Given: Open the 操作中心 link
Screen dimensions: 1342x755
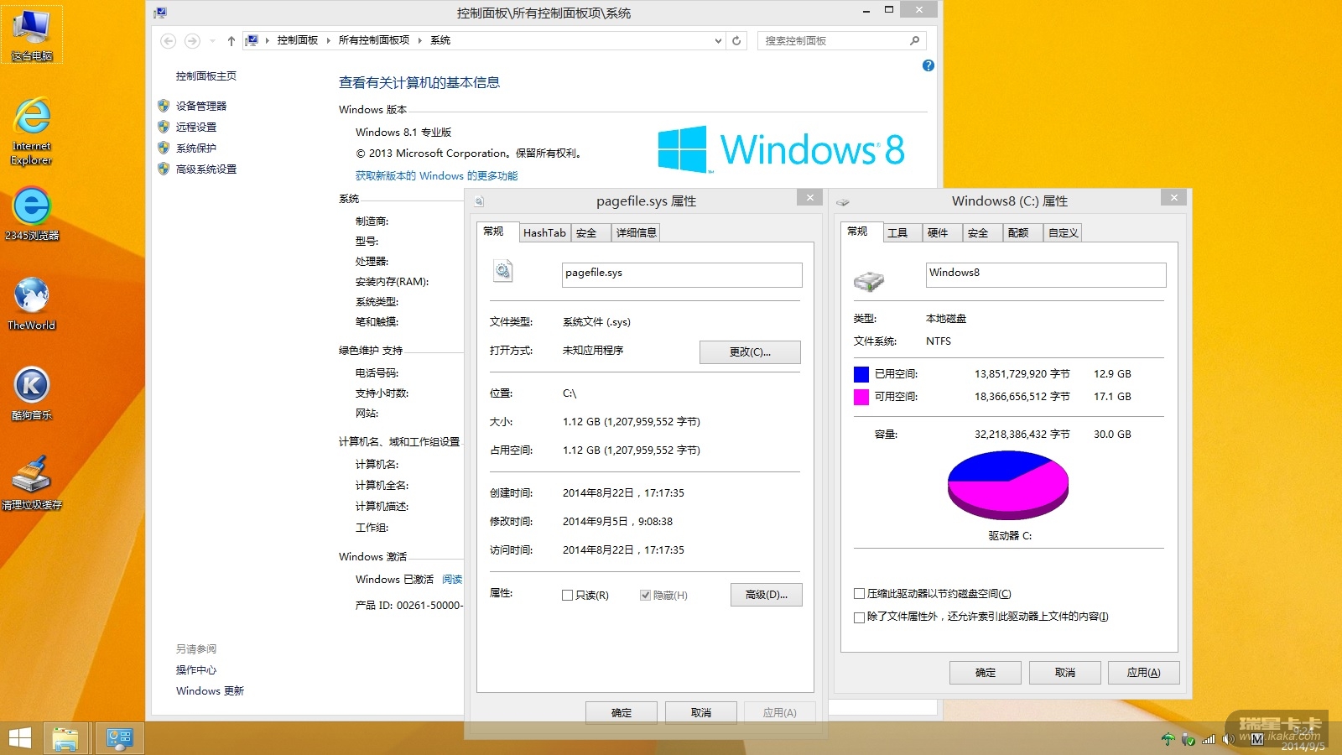Looking at the screenshot, I should 196,670.
